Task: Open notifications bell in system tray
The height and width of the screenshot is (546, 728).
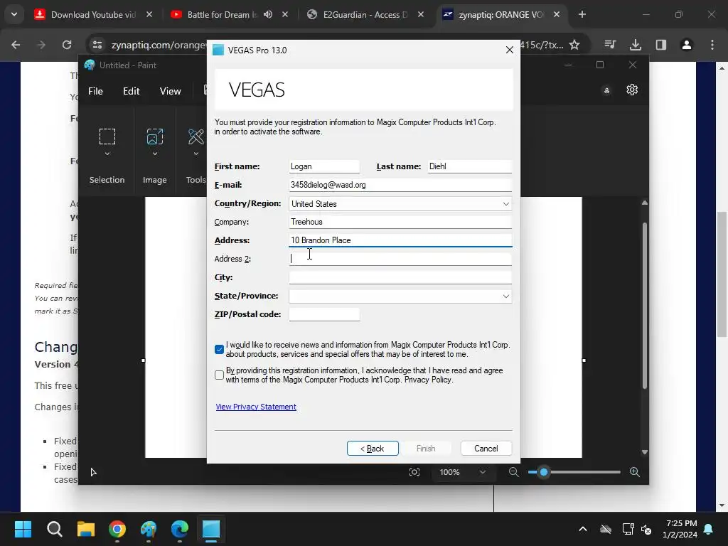Action: (709, 529)
